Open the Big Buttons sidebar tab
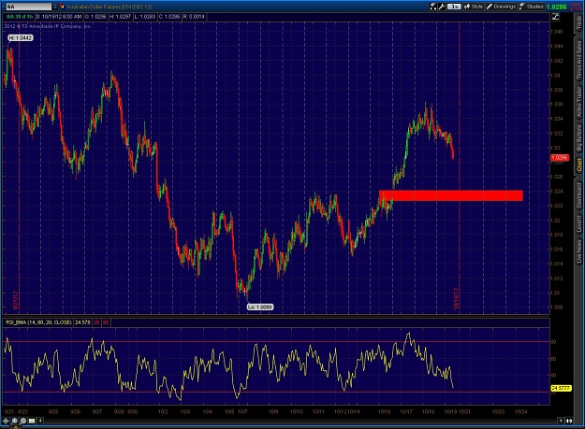Image resolution: width=585 pixels, height=429 pixels. tap(578, 137)
